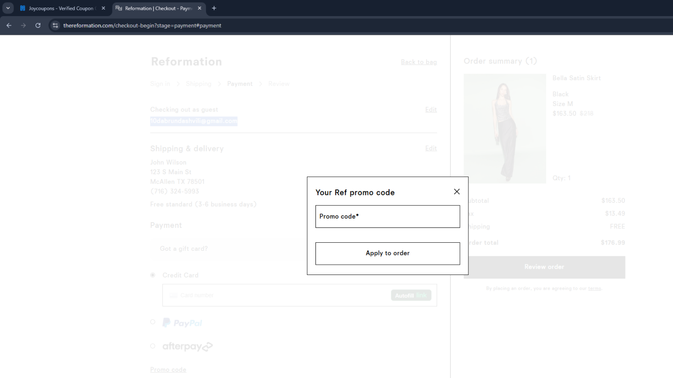The width and height of the screenshot is (673, 378).
Task: Close the Reformation Checkout tab
Action: [200, 8]
